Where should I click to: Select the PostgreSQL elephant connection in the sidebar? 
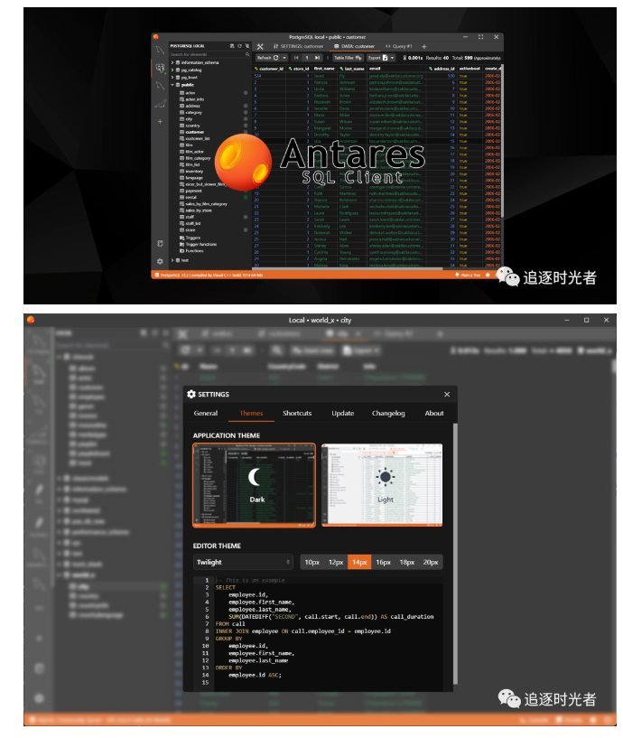coord(161,69)
